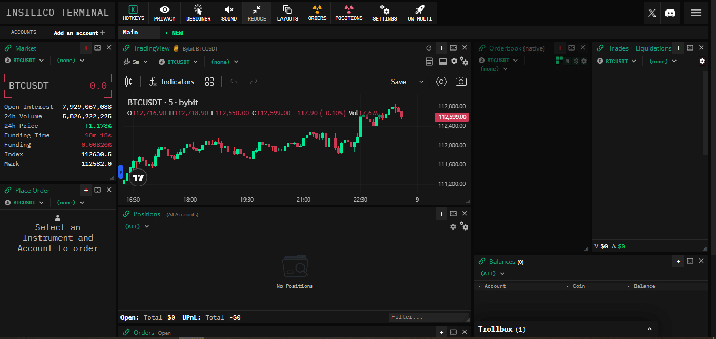Click the Positions nuke icon
The image size is (716, 339).
tap(349, 13)
